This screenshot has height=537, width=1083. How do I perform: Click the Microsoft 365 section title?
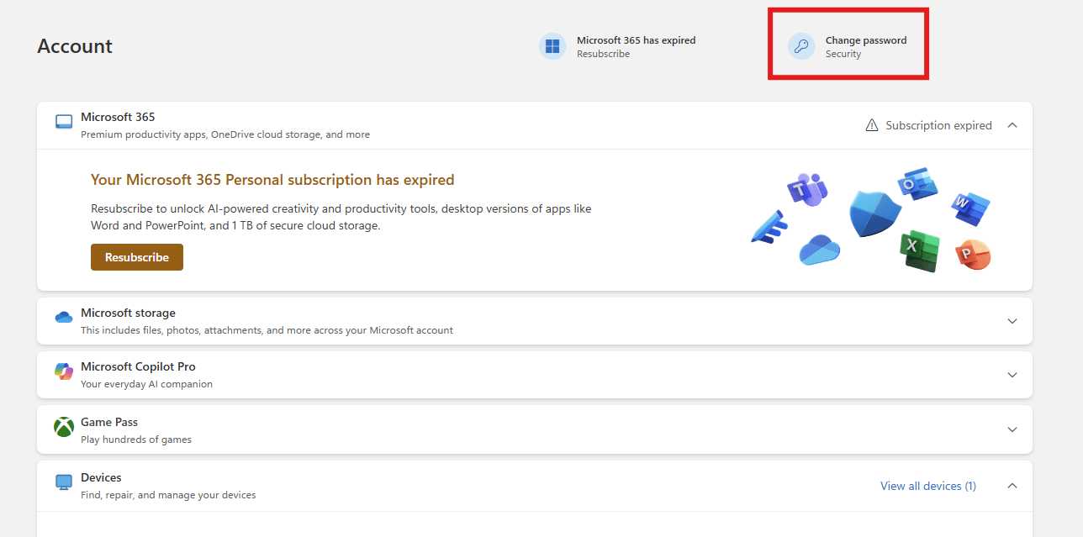[118, 117]
